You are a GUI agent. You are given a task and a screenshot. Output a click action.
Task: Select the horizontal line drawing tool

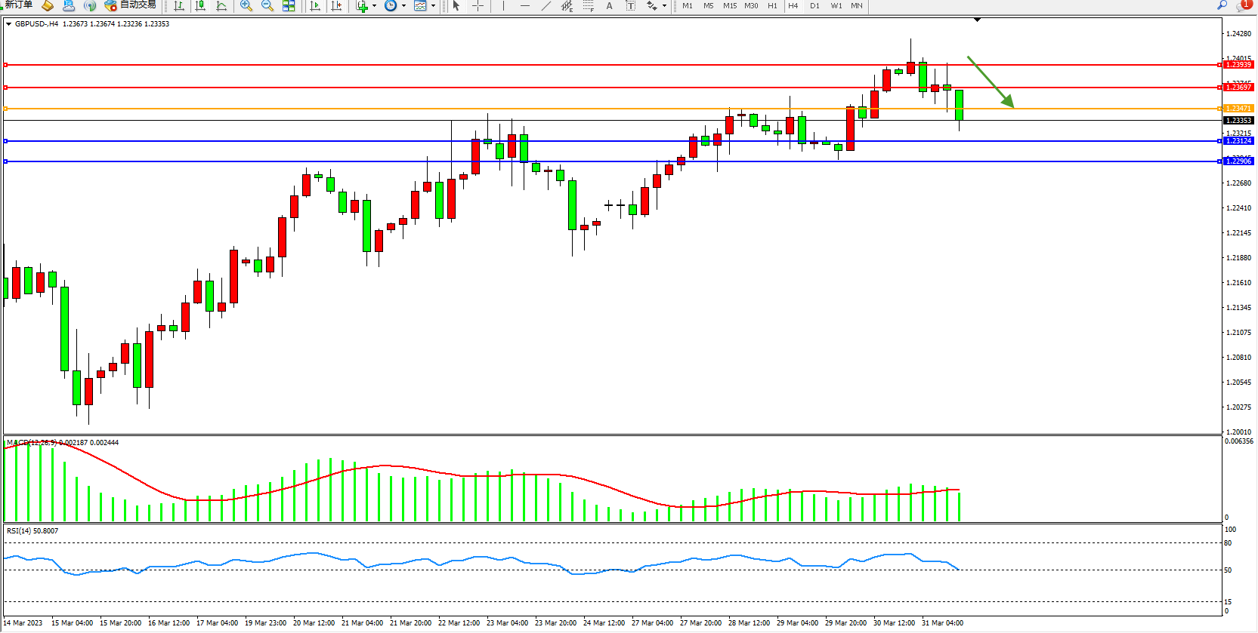524,6
